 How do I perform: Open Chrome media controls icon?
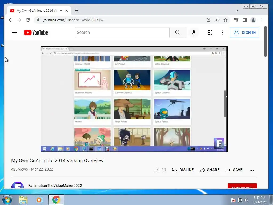236,20
